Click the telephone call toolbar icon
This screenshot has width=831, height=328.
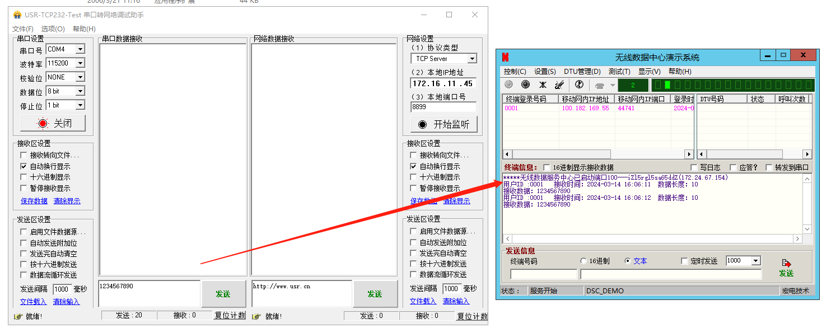pyautogui.click(x=600, y=86)
